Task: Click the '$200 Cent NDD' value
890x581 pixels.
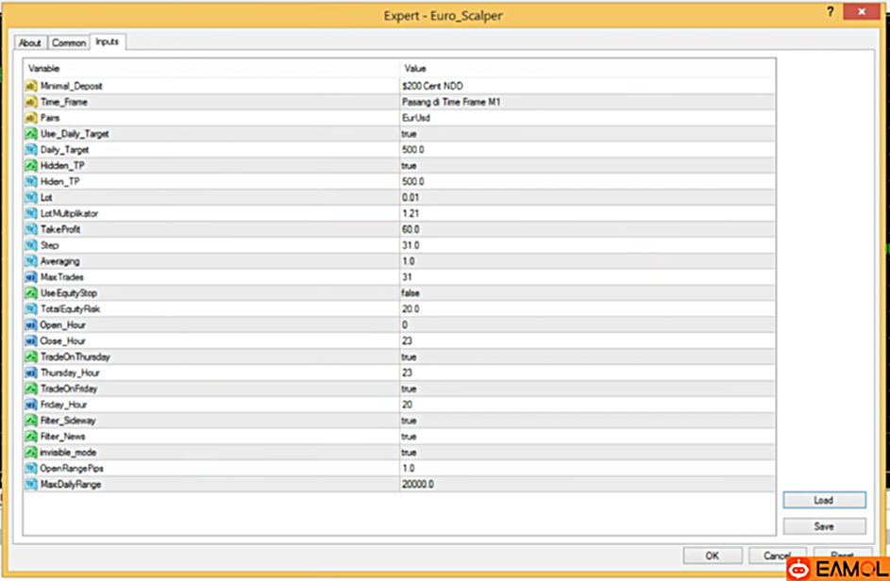Action: click(x=432, y=86)
